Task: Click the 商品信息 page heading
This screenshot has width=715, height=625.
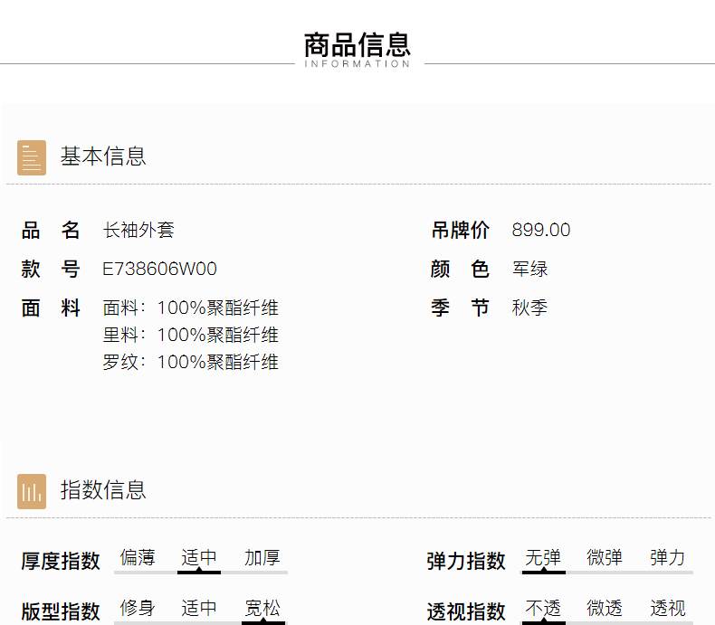Action: click(x=357, y=44)
